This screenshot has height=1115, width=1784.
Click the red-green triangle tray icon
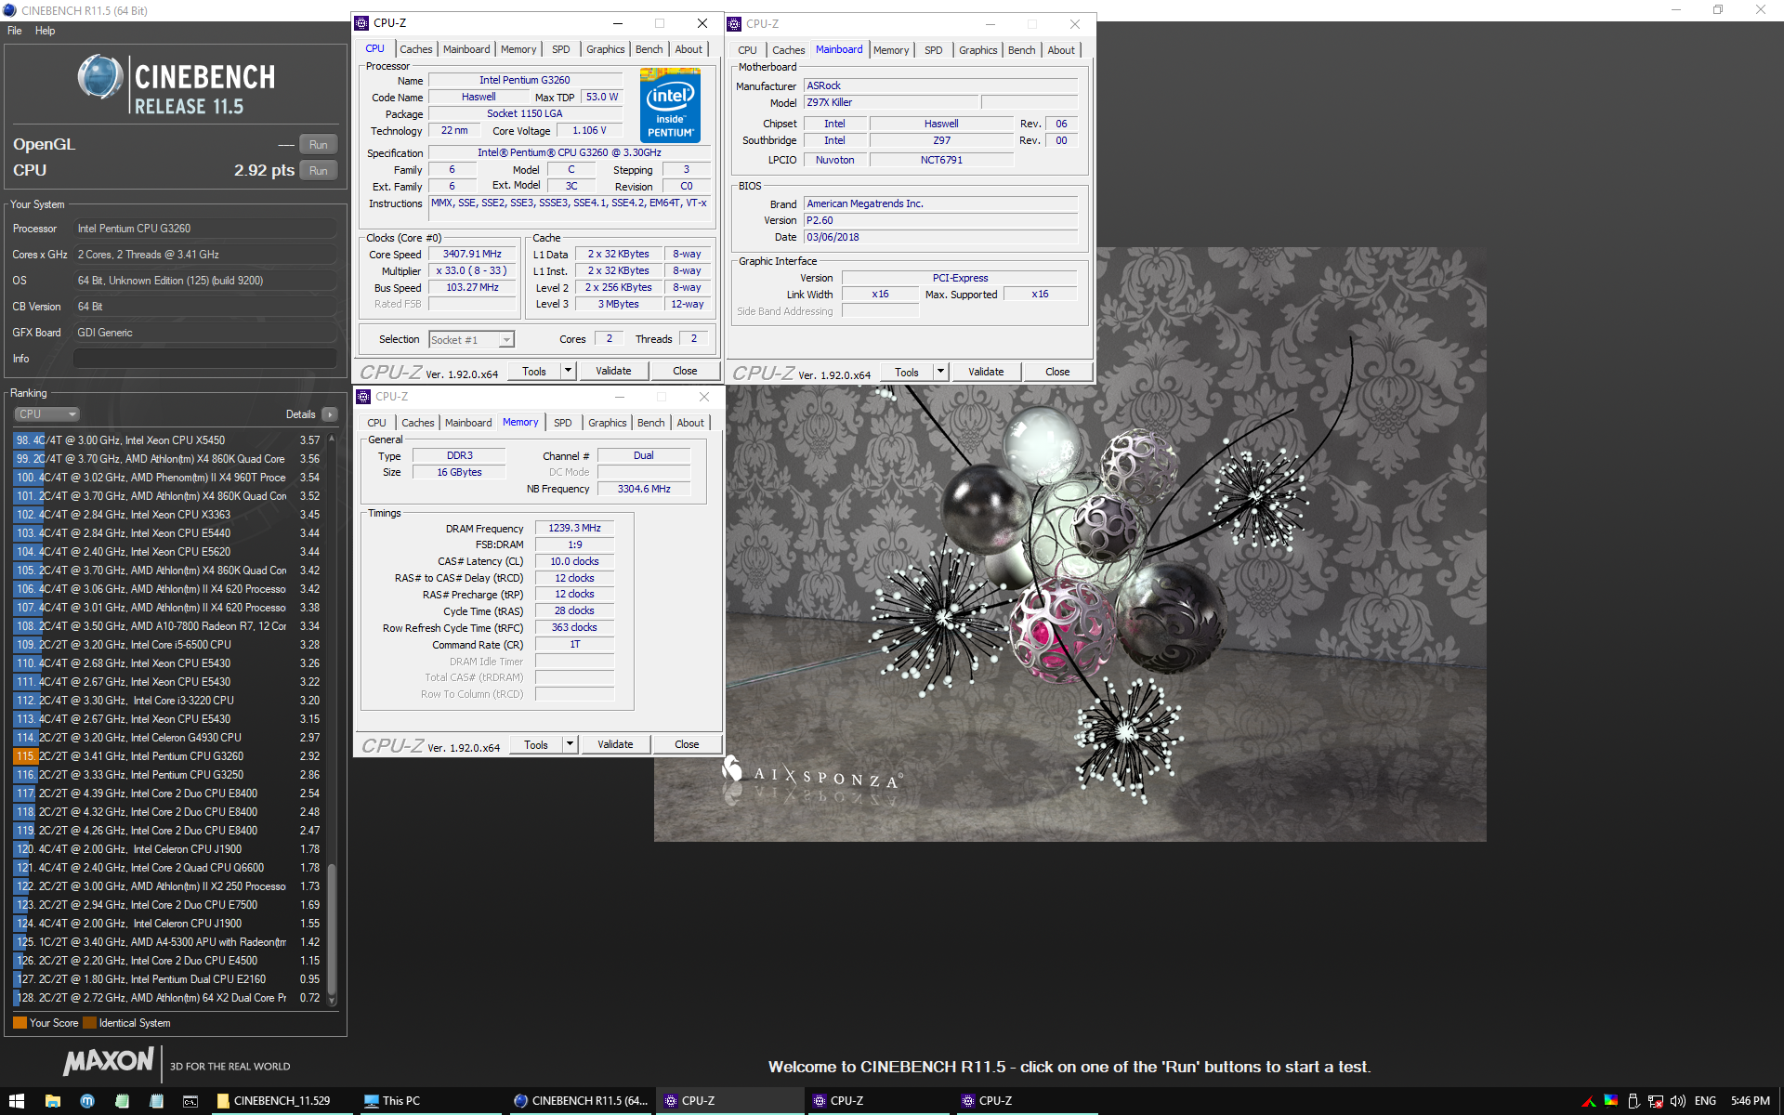click(1589, 1101)
